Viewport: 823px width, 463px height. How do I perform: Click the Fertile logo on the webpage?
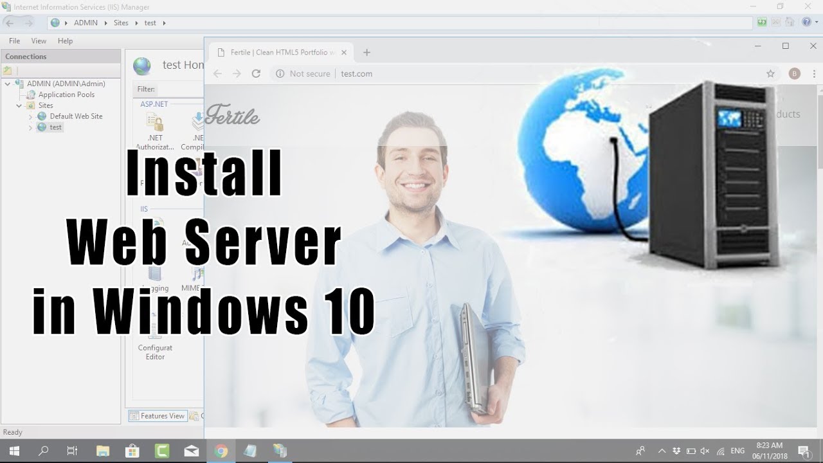(232, 114)
